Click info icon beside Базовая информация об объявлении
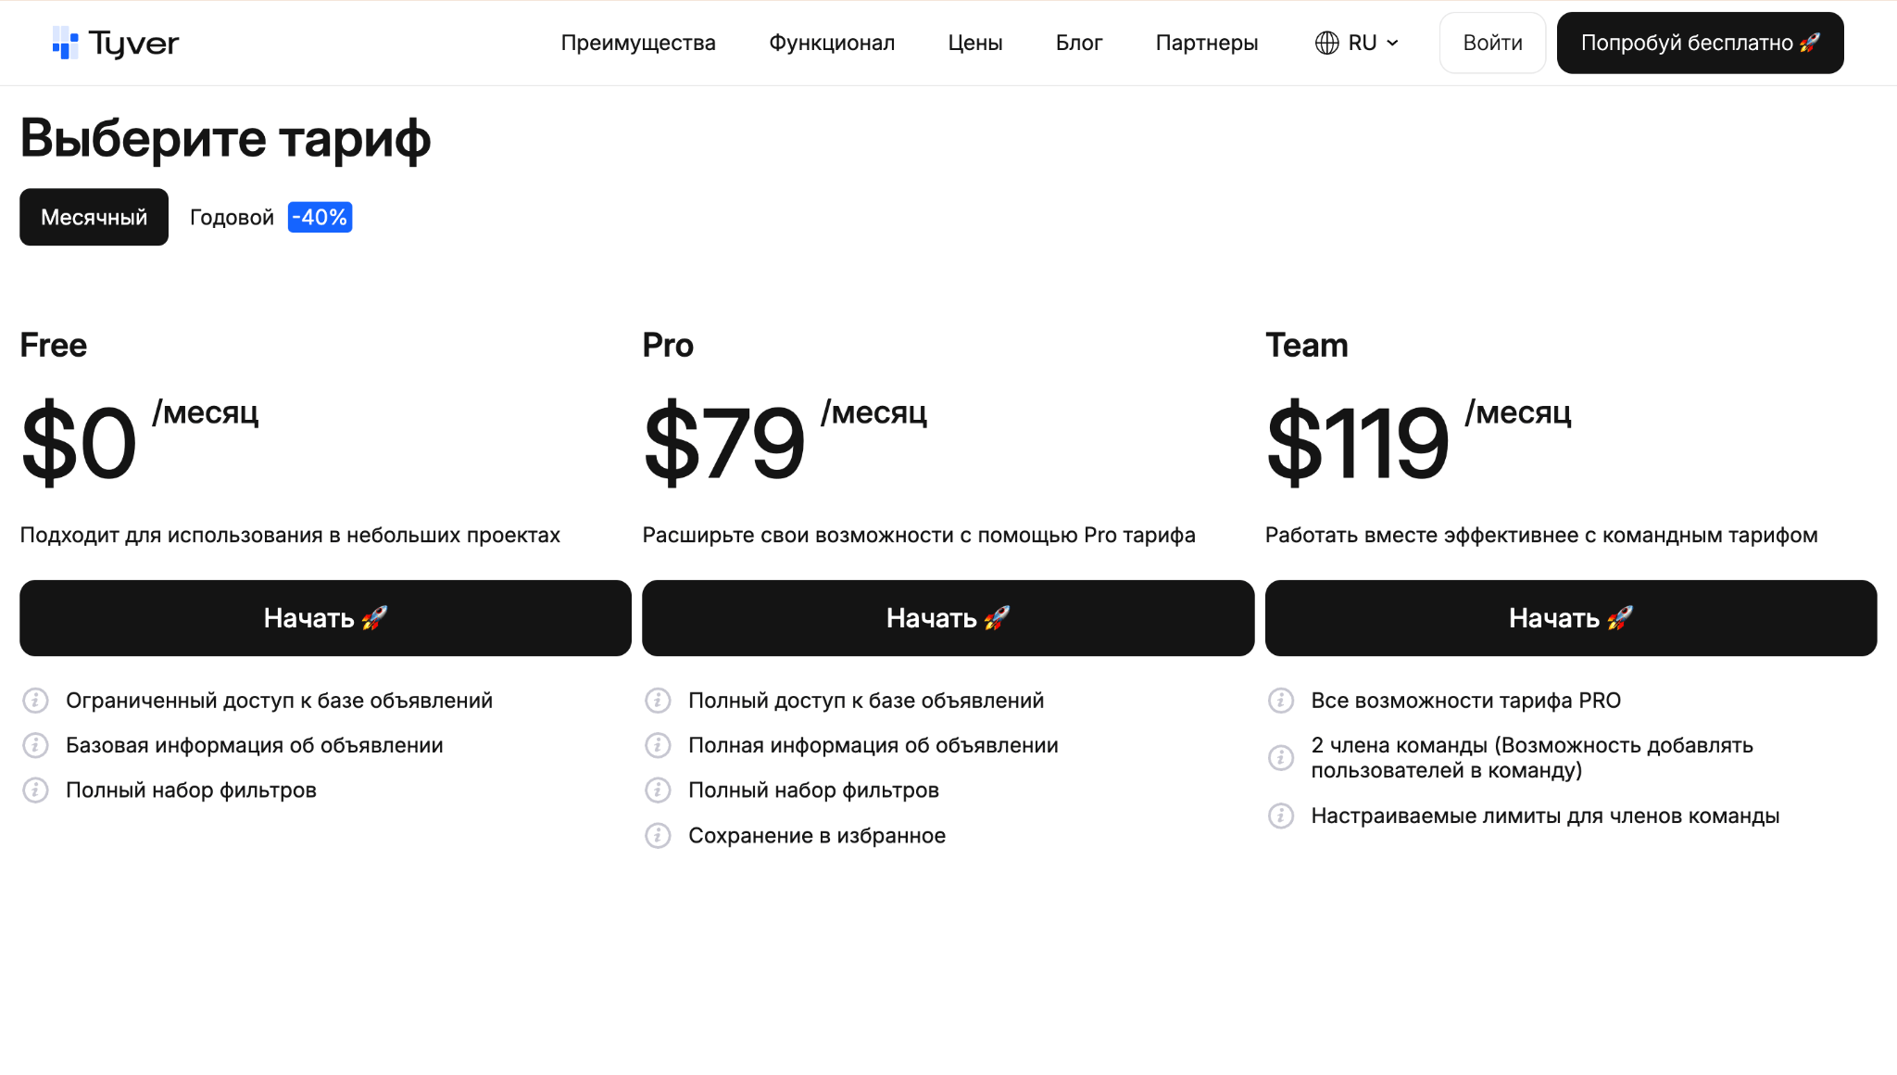 click(35, 745)
